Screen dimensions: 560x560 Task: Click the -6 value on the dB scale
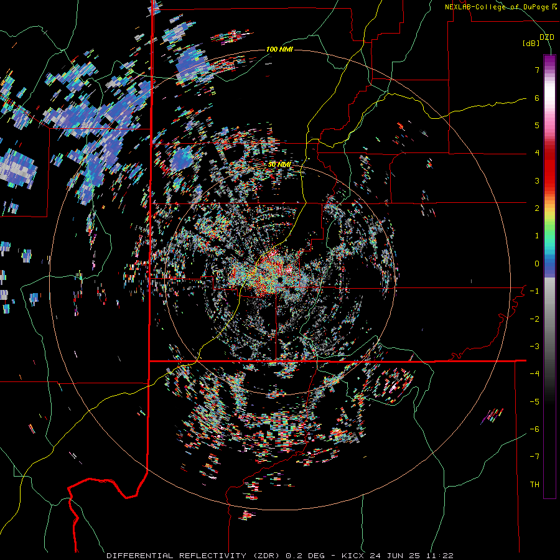coord(534,429)
